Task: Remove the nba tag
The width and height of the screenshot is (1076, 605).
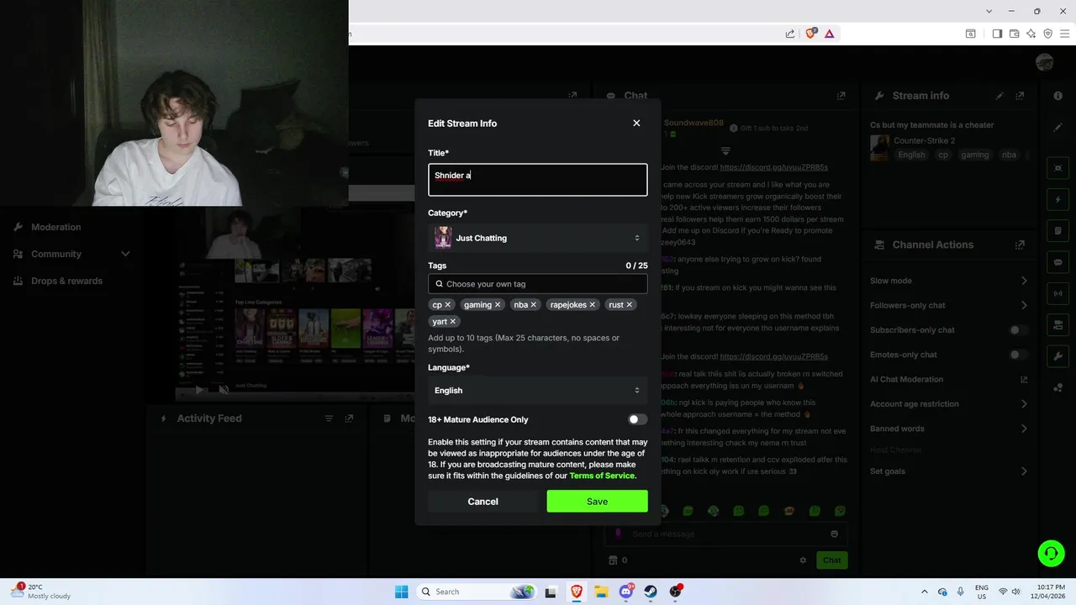Action: 534,305
